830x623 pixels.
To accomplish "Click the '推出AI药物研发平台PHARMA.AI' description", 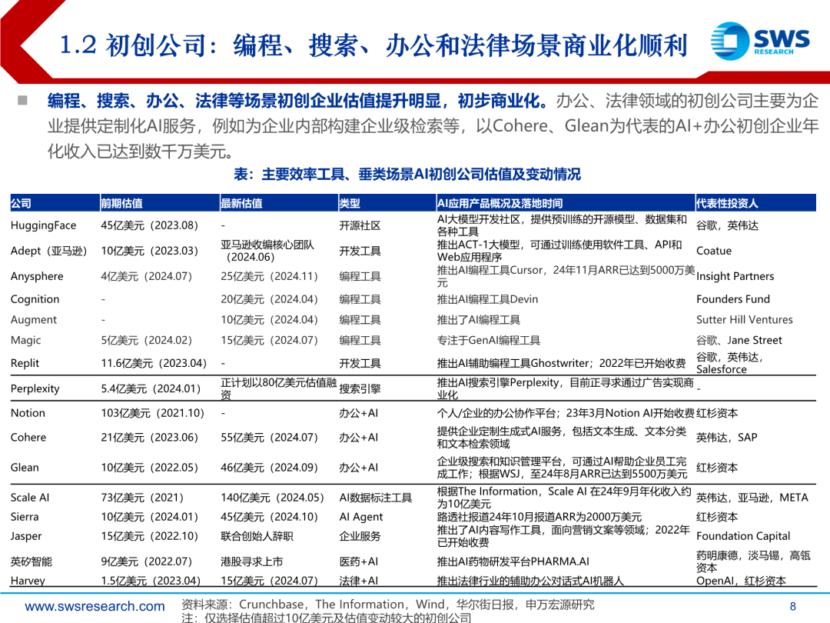I will click(513, 561).
